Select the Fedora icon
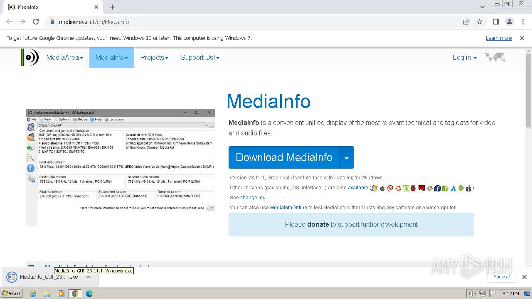532x299 pixels. tap(438, 188)
